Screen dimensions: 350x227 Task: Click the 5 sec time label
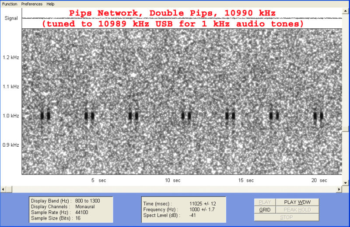tap(99, 180)
